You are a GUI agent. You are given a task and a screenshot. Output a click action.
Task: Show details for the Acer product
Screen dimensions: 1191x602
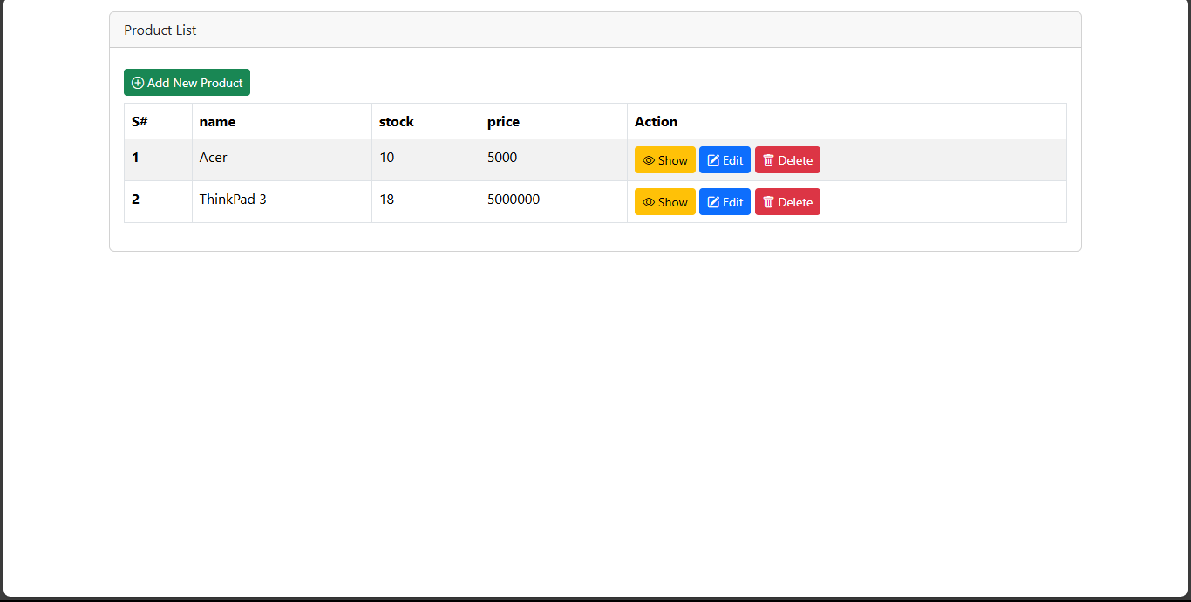(x=665, y=160)
